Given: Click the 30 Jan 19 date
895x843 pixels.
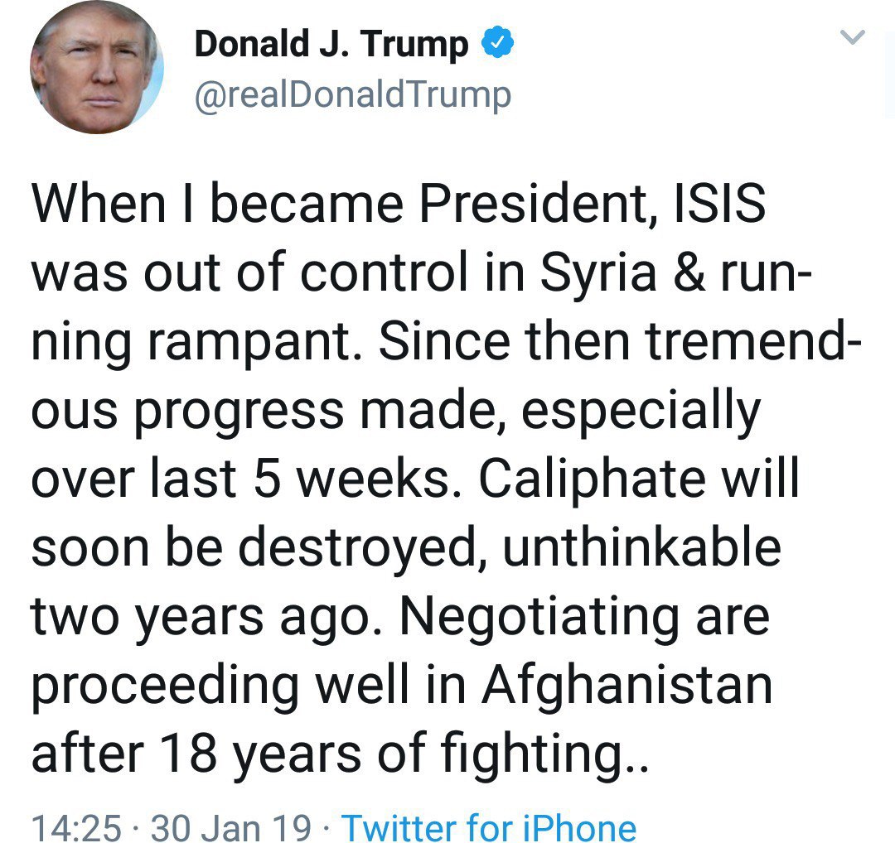Looking at the screenshot, I should (x=231, y=827).
